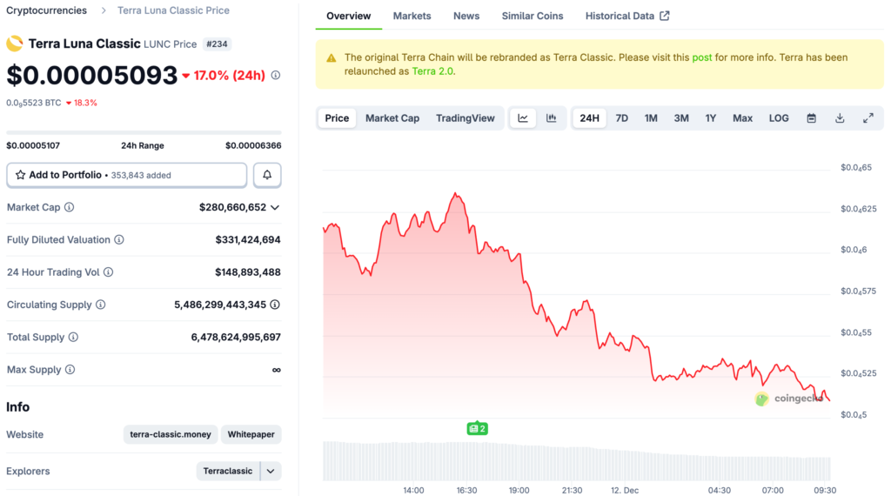This screenshot has height=496, width=891.
Task: Click the news event marker on chart
Action: pyautogui.click(x=477, y=428)
